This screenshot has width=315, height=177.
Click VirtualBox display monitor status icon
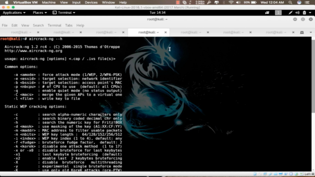(281, 174)
